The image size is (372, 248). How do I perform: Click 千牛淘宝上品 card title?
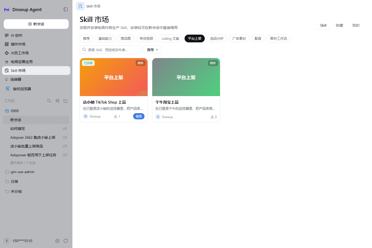tap(167, 102)
